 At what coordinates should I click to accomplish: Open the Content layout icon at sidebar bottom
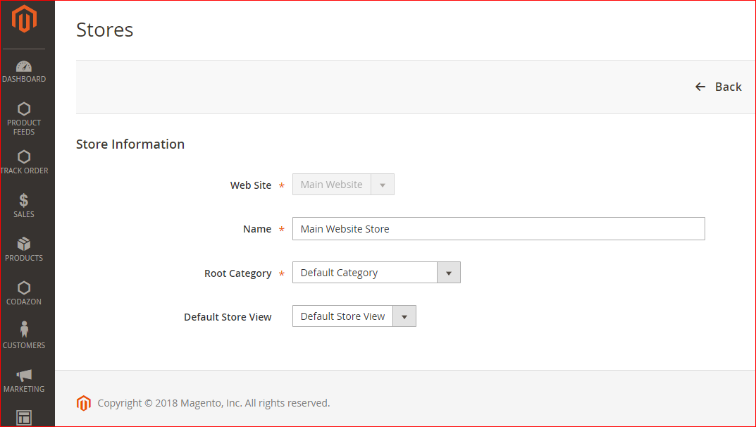tap(24, 417)
